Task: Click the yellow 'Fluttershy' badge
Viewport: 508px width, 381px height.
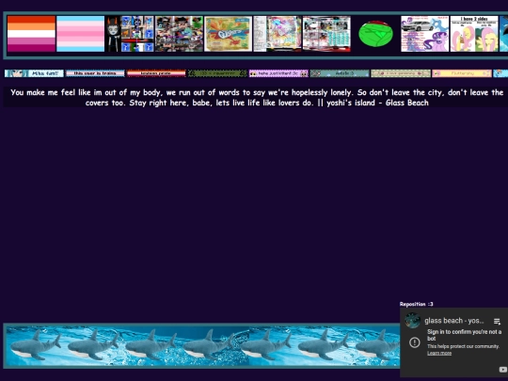Action: tap(462, 73)
